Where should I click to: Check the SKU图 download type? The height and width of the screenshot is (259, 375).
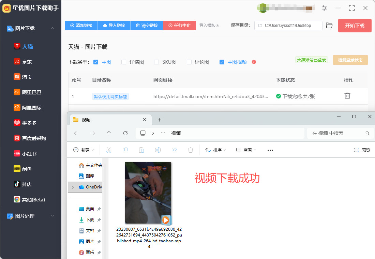pos(156,62)
